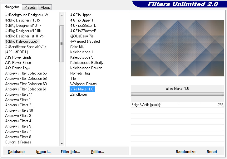Open Filter Info... dialog
The width and height of the screenshot is (227, 159).
tap(70, 152)
